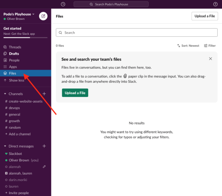Click the green Upload a File button
Screen dimensions: 222x196
(75, 93)
